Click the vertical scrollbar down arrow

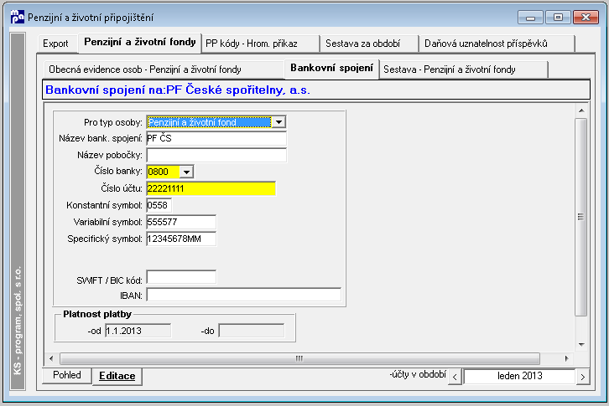click(x=581, y=344)
